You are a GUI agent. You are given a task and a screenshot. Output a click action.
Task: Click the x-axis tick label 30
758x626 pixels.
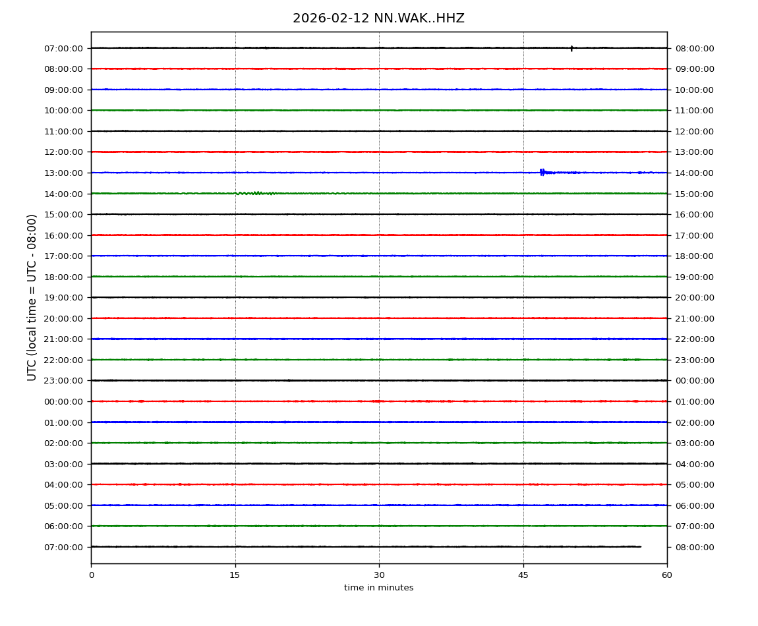pyautogui.click(x=379, y=575)
